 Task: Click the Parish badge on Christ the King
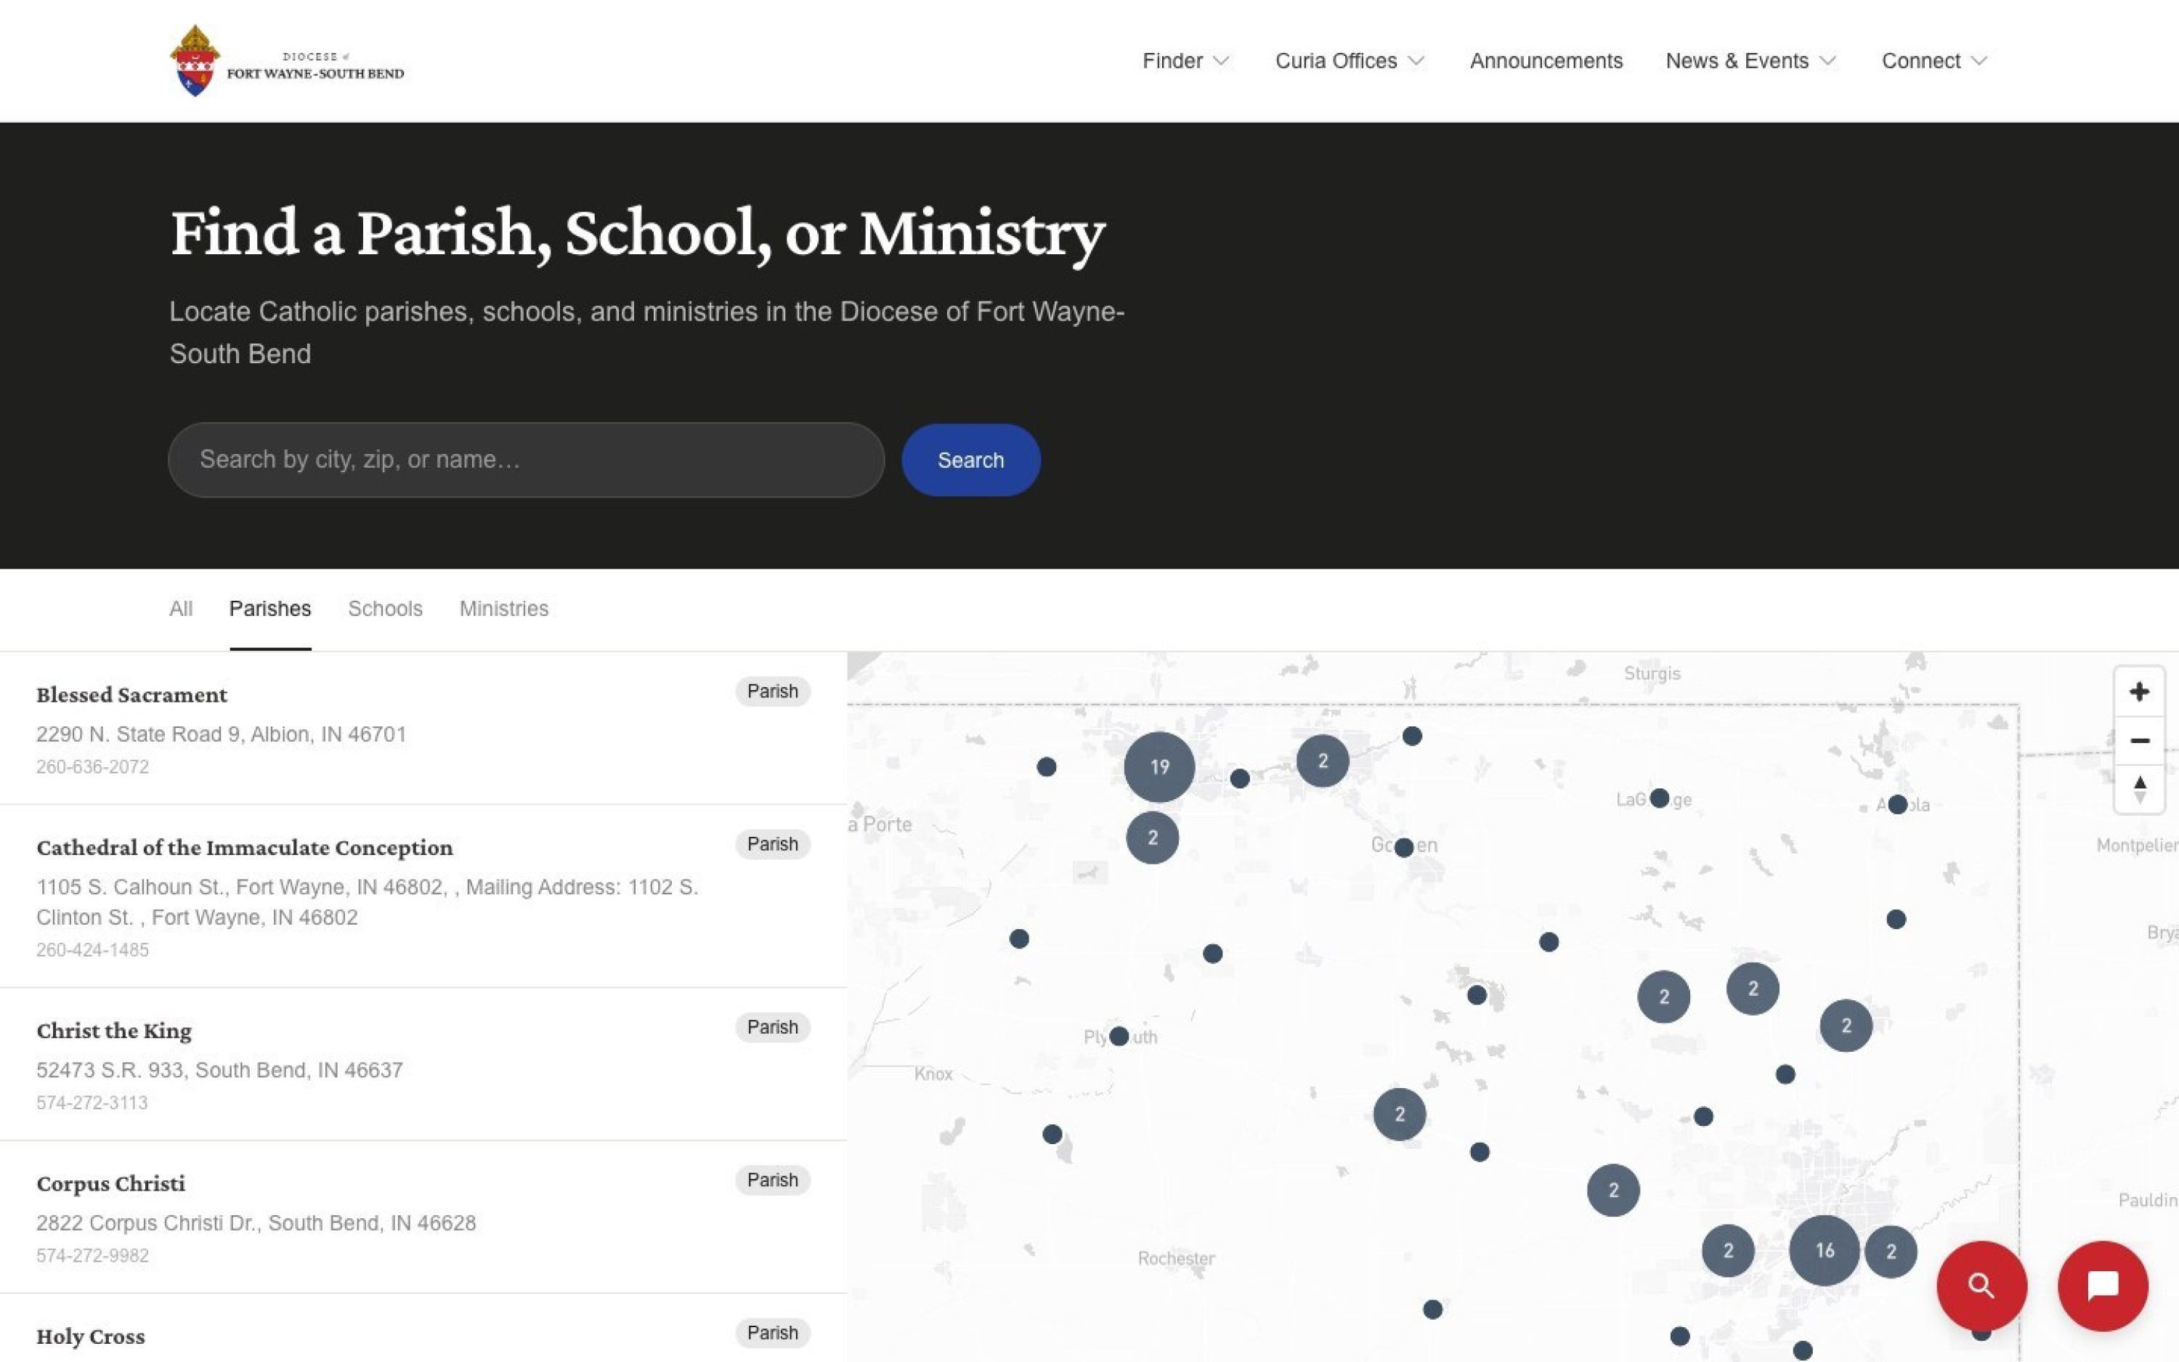click(773, 1027)
